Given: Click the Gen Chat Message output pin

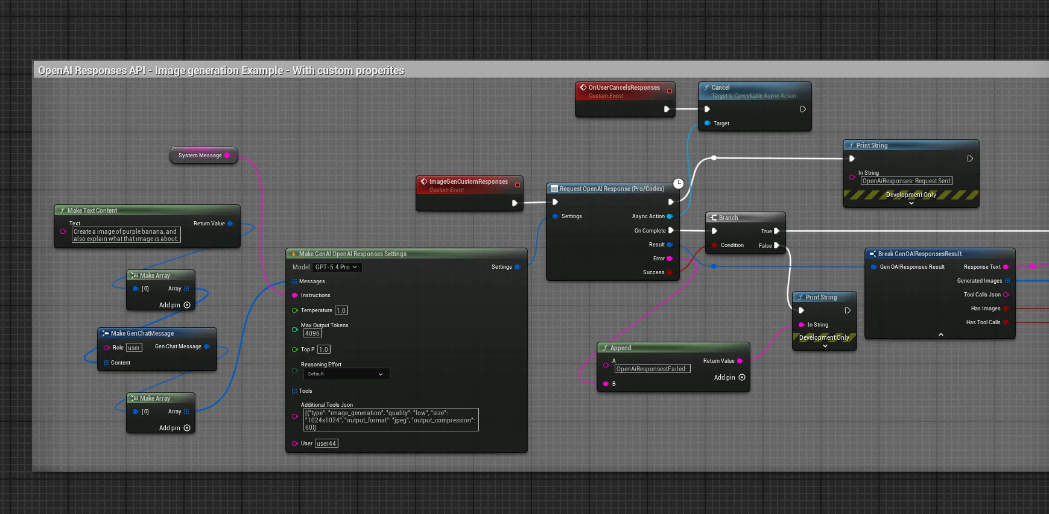Looking at the screenshot, I should pos(207,346).
